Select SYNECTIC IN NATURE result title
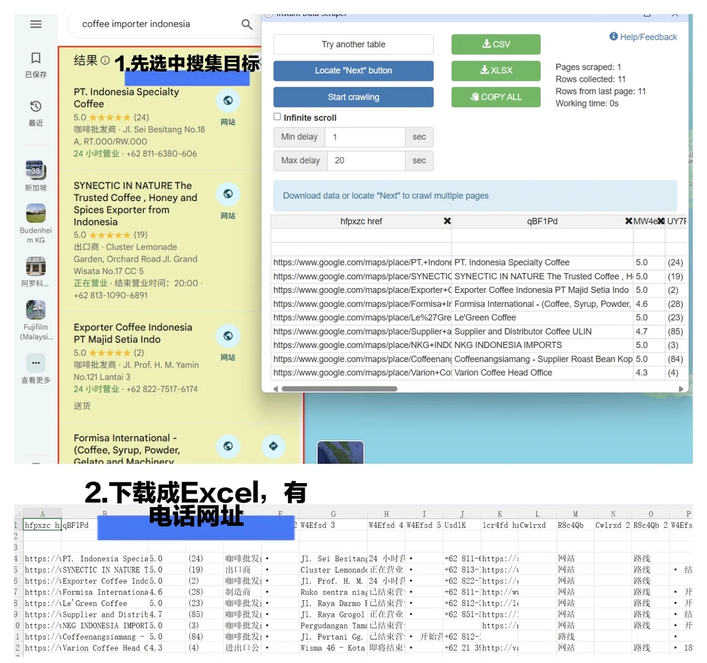Viewport: 707px width, 663px height. point(135,204)
